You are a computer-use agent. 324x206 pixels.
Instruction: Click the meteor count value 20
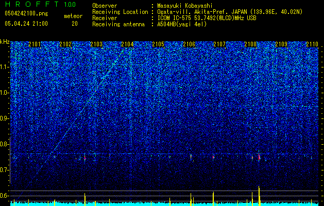75,24
